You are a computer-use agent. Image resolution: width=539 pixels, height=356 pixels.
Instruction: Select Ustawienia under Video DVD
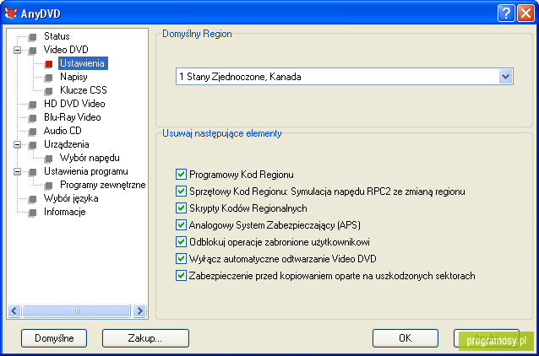coord(83,63)
